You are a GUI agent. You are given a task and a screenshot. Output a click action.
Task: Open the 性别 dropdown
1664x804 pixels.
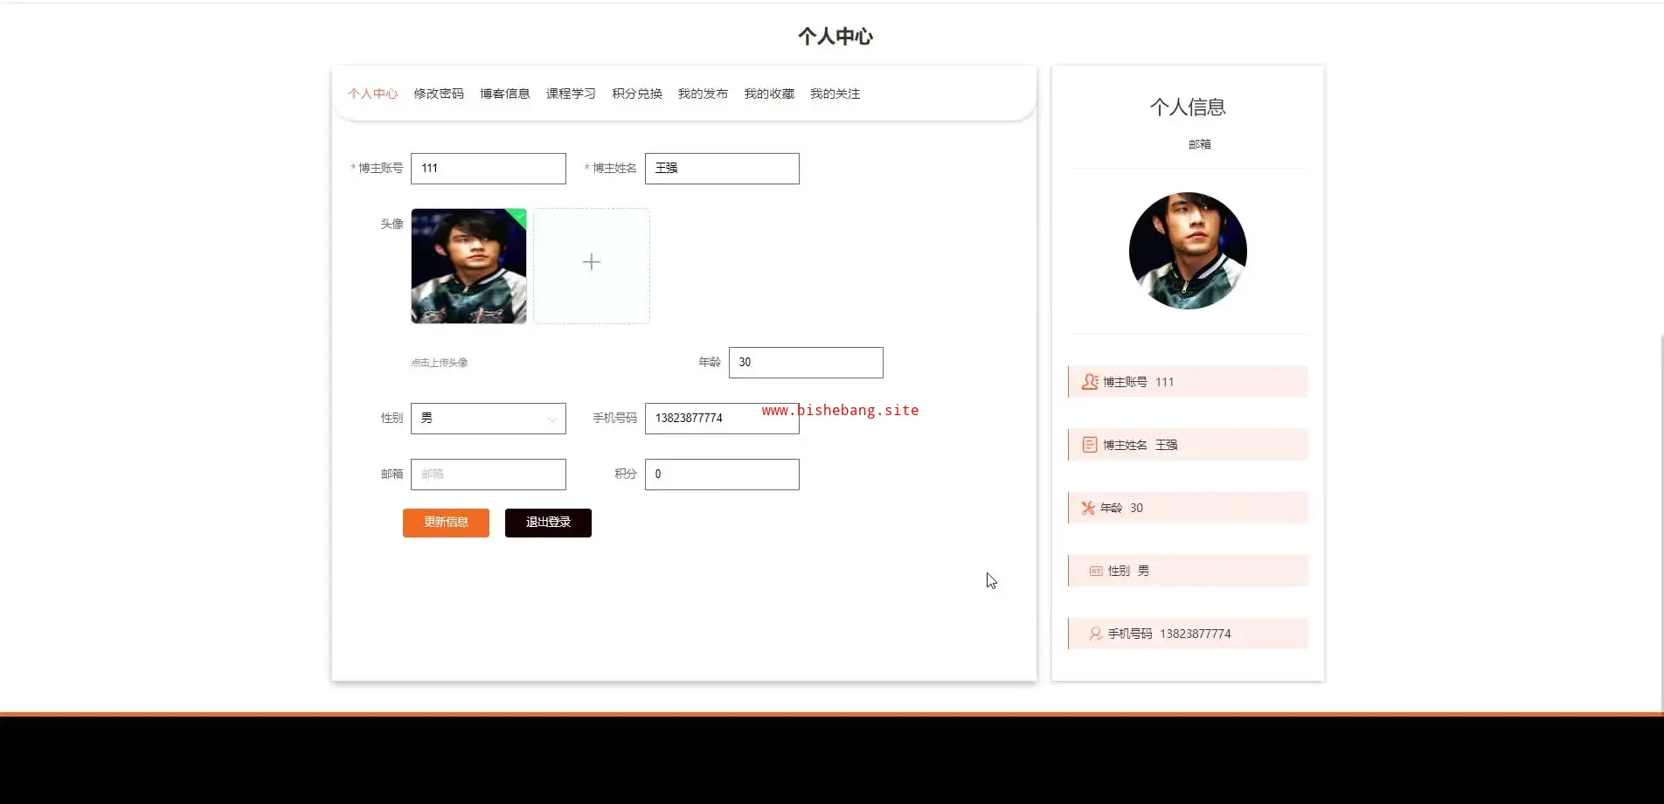pyautogui.click(x=489, y=419)
